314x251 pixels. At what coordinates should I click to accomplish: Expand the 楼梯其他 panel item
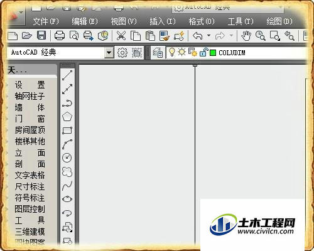(x=30, y=141)
